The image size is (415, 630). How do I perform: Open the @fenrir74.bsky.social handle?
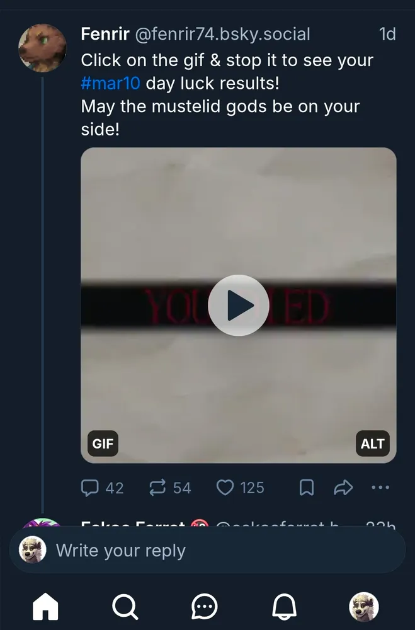pos(222,34)
